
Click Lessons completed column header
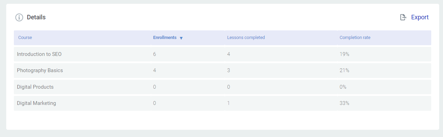246,38
